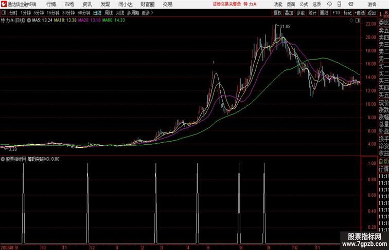Click the 3.28 low price marker
The image size is (389, 250).
(13, 149)
